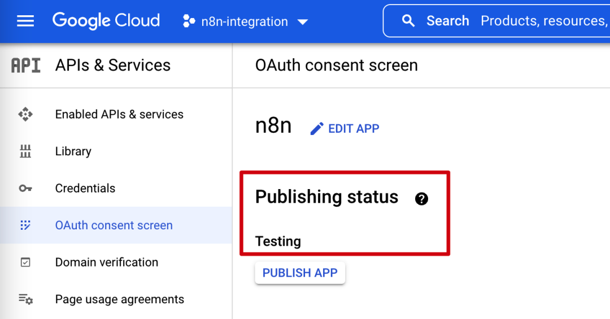This screenshot has width=610, height=319.
Task: Click the Publishing status heading
Action: coord(327,197)
